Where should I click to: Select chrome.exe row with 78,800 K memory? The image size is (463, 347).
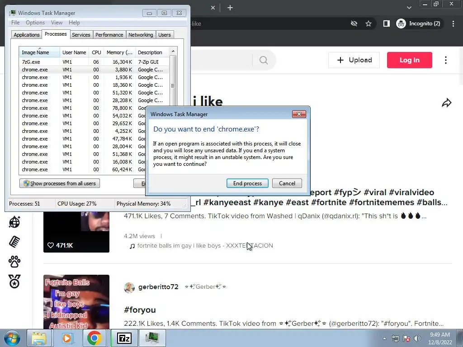[x=82, y=108]
